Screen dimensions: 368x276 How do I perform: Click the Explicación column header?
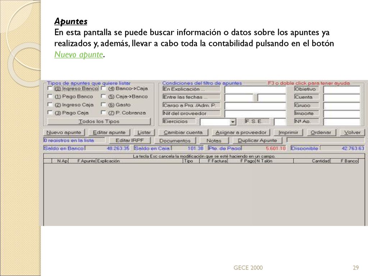point(139,161)
